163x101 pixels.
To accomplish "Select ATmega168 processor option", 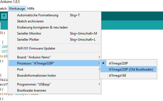I will (x=128, y=75).
